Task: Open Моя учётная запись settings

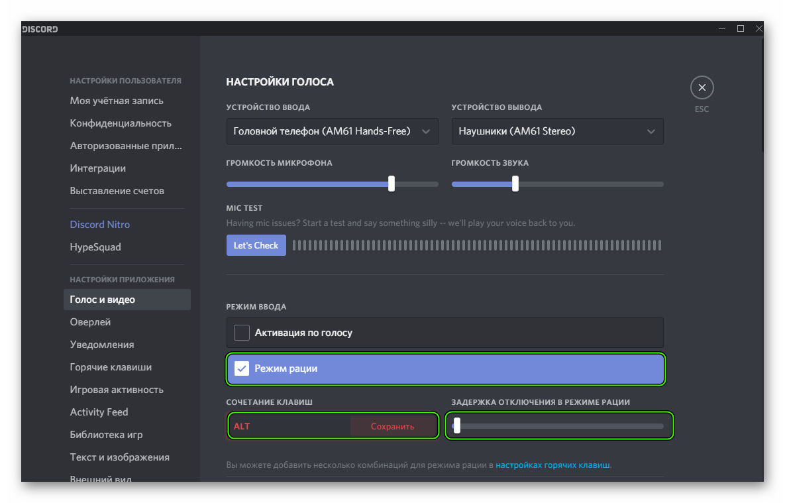Action: click(x=117, y=101)
